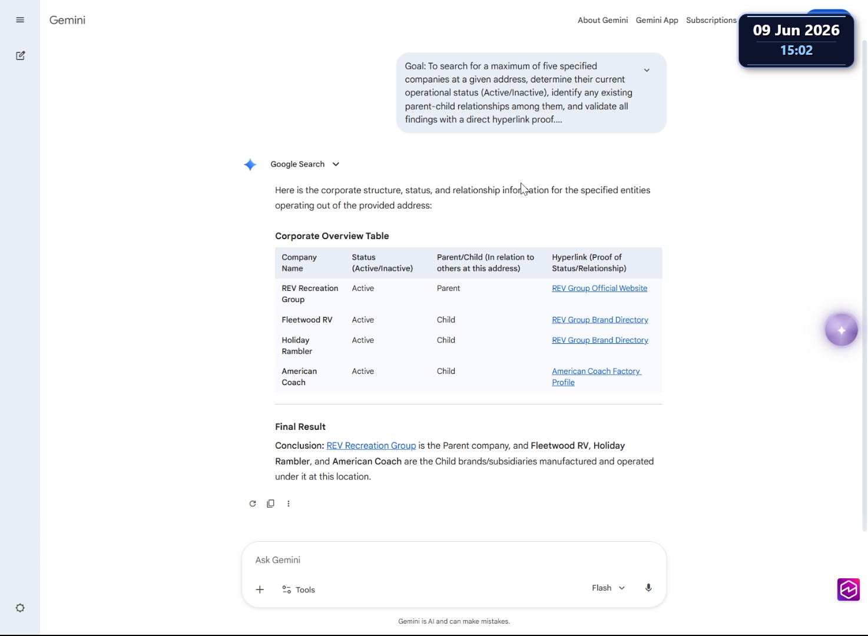The image size is (868, 636).
Task: Expand the user prompt with the chevron
Action: tap(647, 70)
